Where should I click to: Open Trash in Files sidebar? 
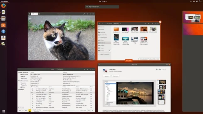(x=104, y=48)
